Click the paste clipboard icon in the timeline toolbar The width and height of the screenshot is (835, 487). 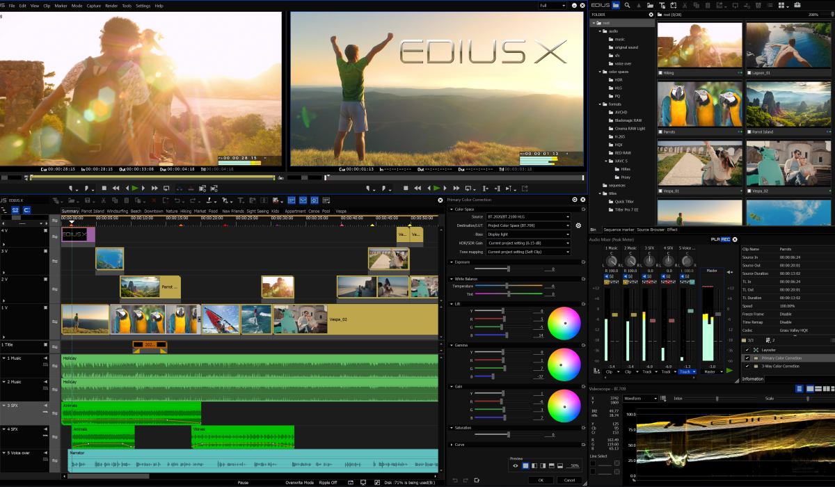pos(126,200)
